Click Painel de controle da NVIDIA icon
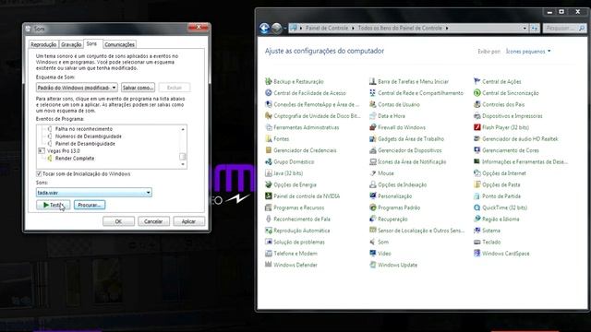 tap(269, 196)
